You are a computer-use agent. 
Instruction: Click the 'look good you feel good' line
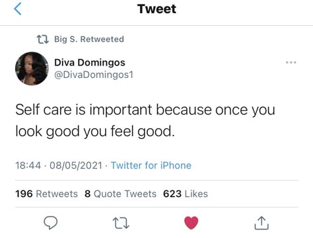(95, 132)
